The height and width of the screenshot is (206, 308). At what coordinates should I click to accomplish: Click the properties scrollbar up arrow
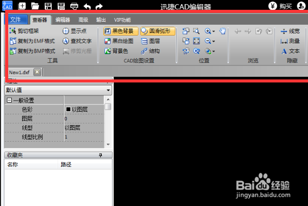[x=108, y=99]
